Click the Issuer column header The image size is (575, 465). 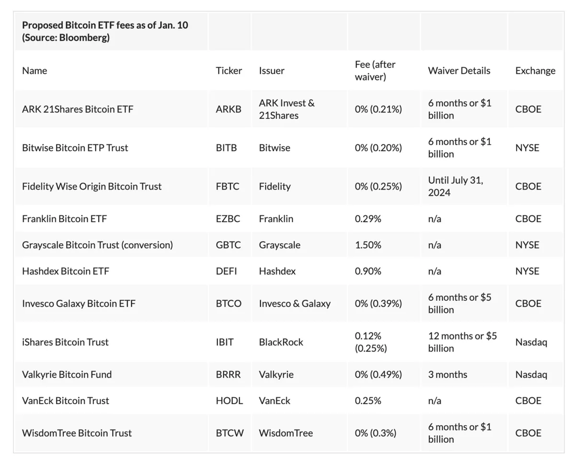tap(272, 70)
